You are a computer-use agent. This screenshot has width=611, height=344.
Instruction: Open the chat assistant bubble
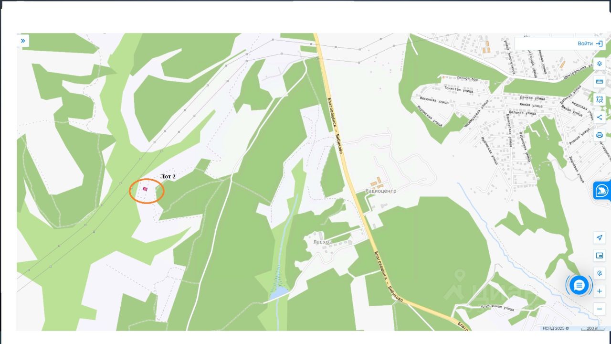click(x=579, y=285)
